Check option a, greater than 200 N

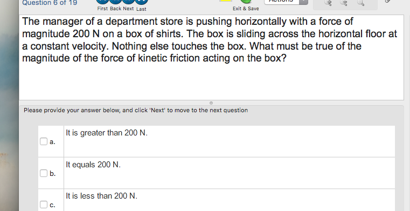(x=44, y=141)
